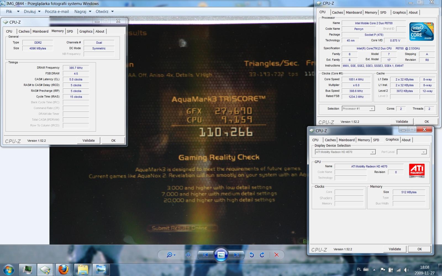This screenshot has width=442, height=276.
Task: Click OK in the Memory CPU-Z window
Action: point(113,140)
